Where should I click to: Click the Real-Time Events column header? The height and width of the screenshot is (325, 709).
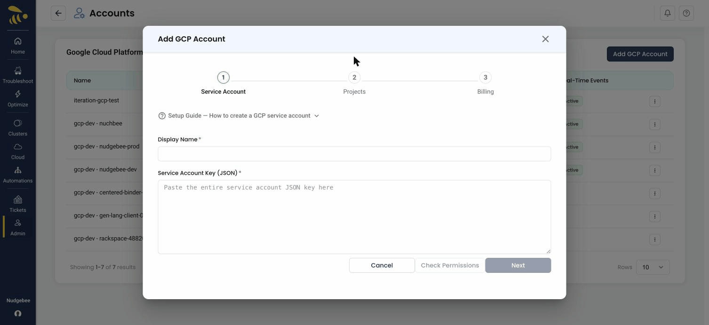click(587, 80)
